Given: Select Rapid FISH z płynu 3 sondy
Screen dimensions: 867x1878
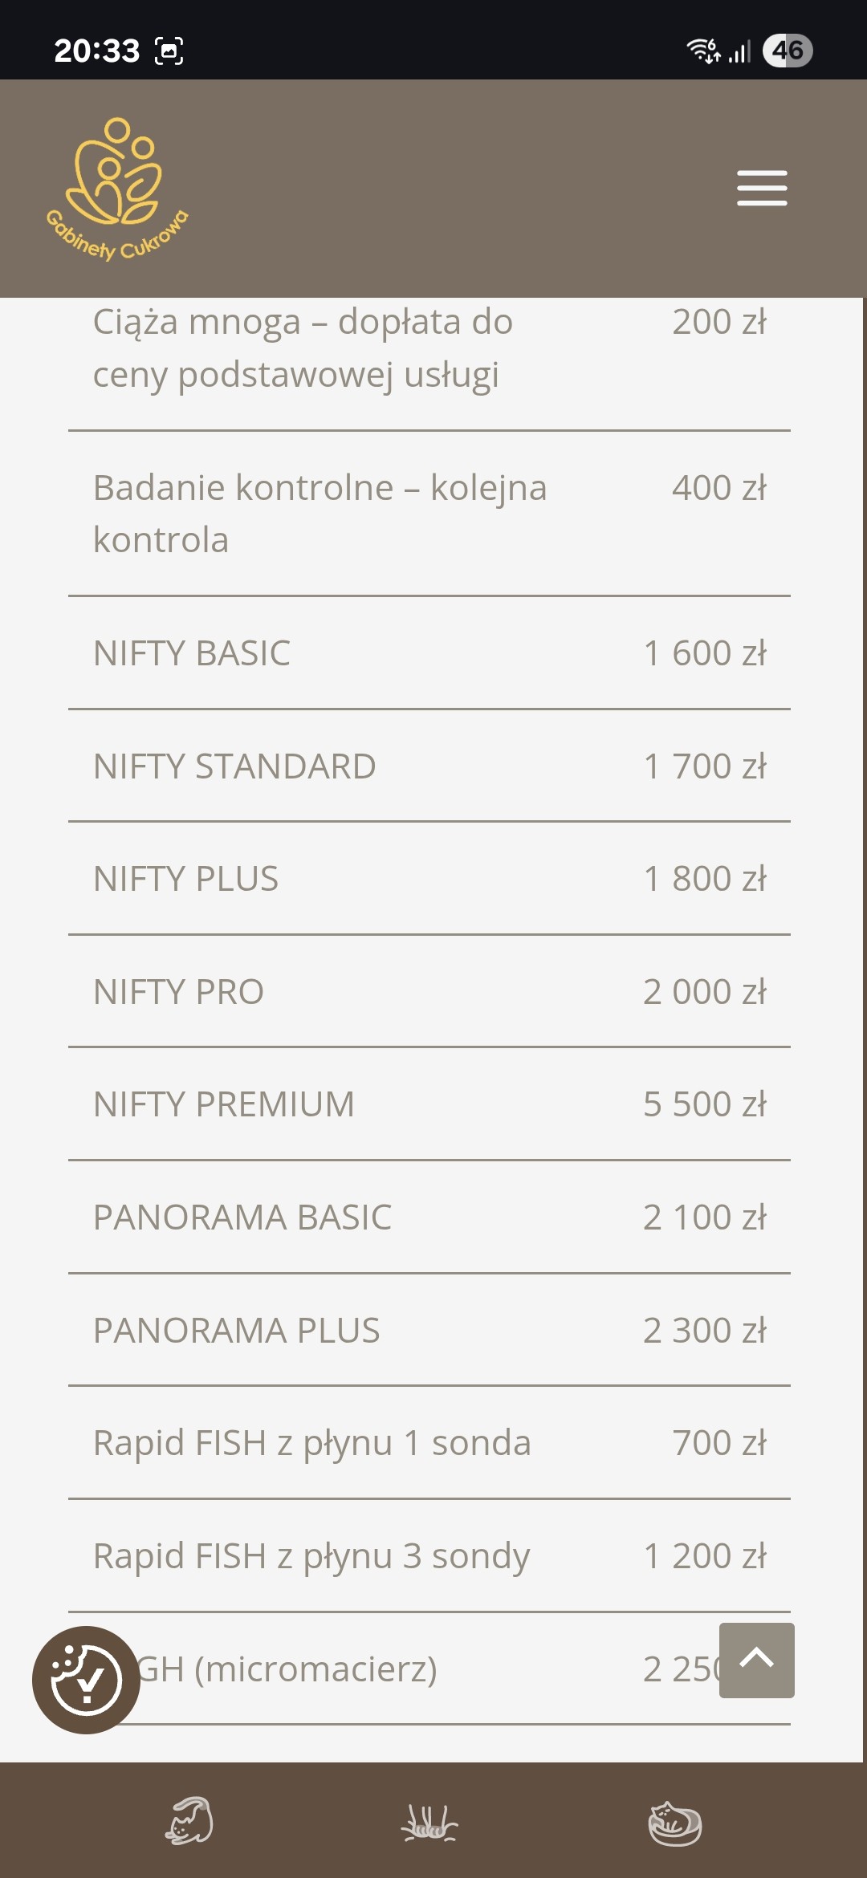Looking at the screenshot, I should point(429,1556).
